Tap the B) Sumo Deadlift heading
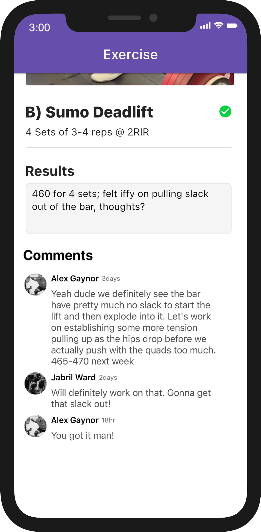This screenshot has height=532, width=261. tap(89, 112)
